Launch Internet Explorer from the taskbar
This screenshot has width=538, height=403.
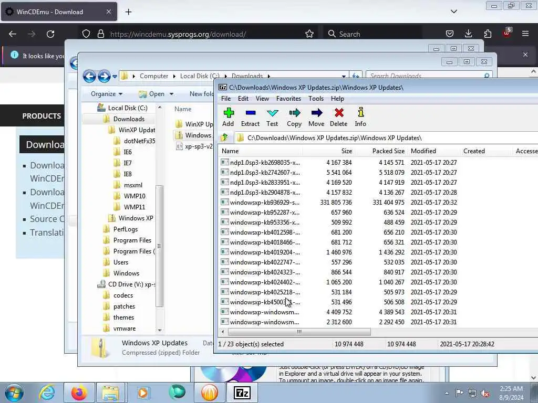(x=47, y=393)
